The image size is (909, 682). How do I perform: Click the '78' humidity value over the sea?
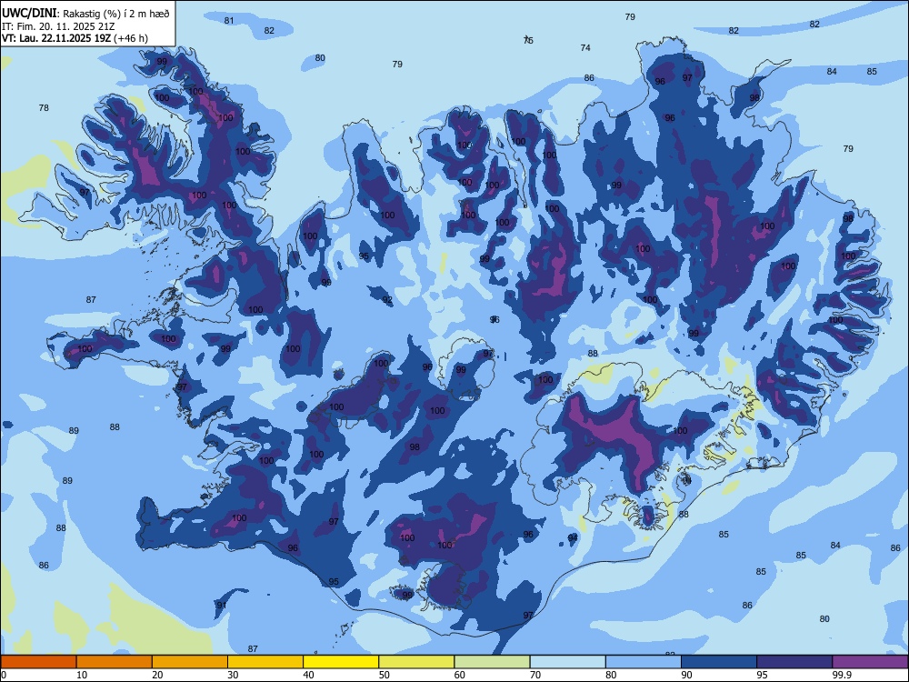pos(44,108)
